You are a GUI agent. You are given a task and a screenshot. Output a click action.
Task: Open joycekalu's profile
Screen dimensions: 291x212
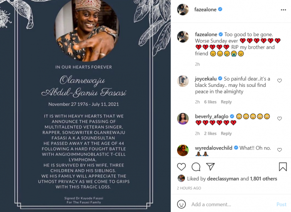tap(206, 79)
